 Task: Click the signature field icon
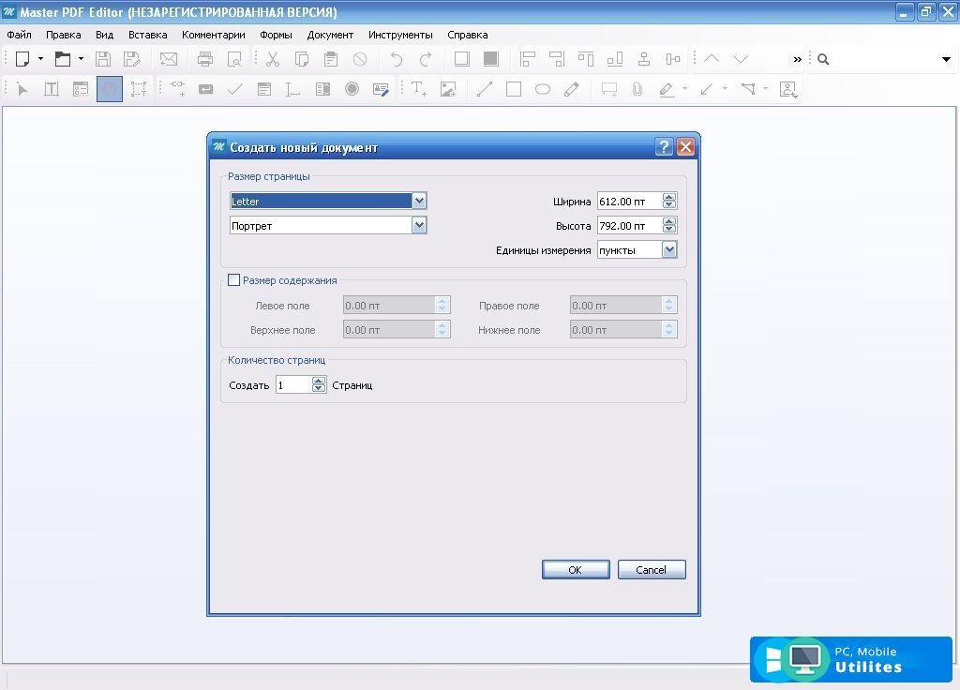click(x=381, y=89)
